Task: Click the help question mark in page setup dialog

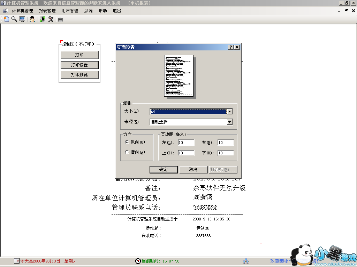Action: tap(231, 47)
